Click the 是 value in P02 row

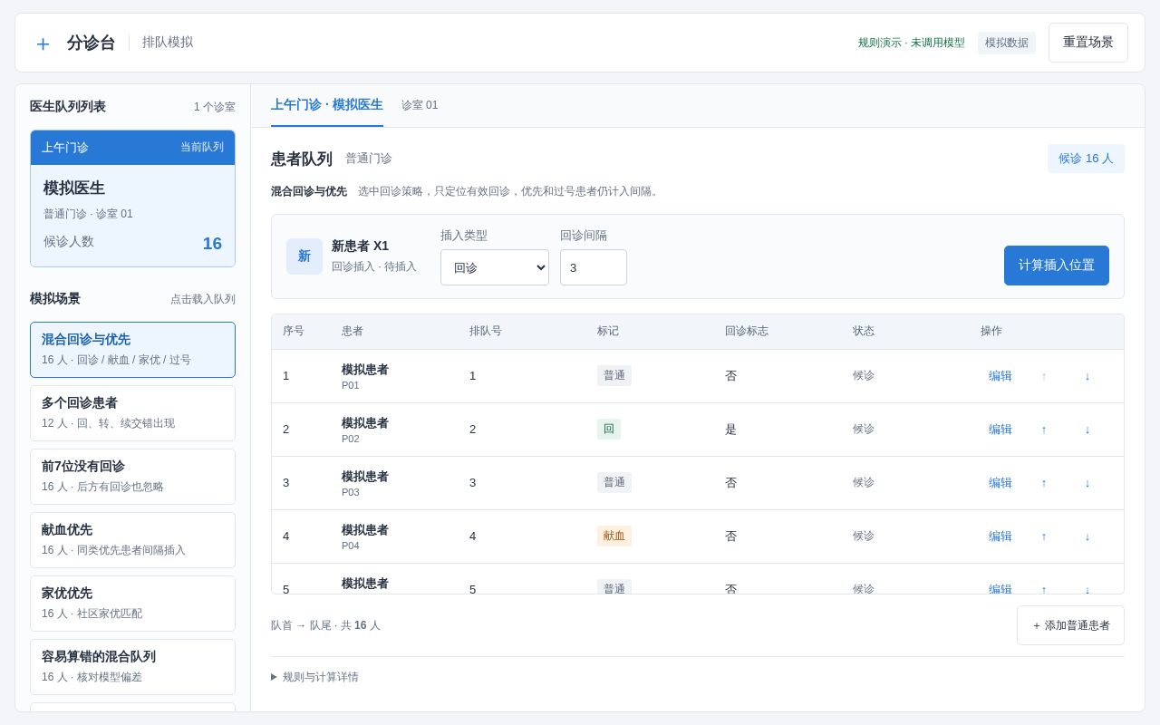[x=730, y=430]
